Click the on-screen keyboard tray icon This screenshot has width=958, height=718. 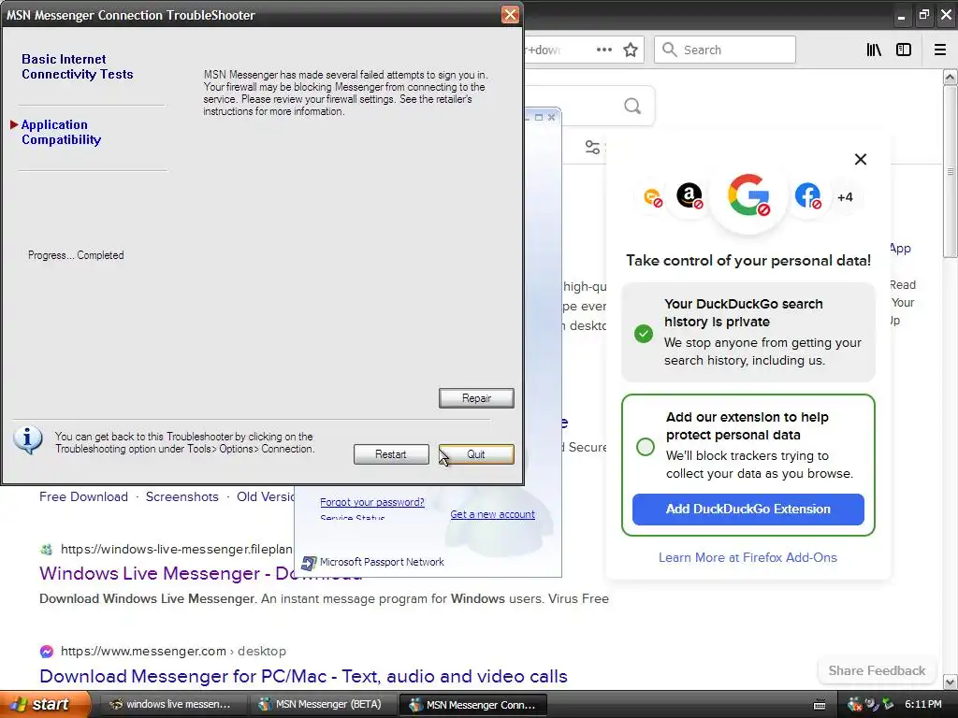click(820, 705)
